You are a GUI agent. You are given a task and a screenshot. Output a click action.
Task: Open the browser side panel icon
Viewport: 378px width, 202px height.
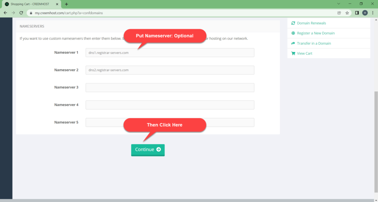(x=357, y=13)
